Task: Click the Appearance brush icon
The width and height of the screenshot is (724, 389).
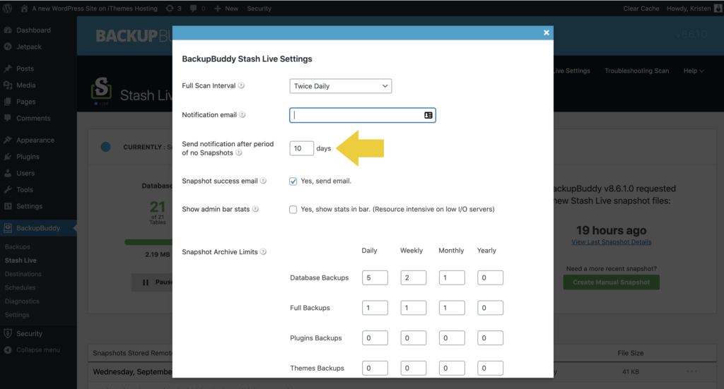Action: coord(8,140)
